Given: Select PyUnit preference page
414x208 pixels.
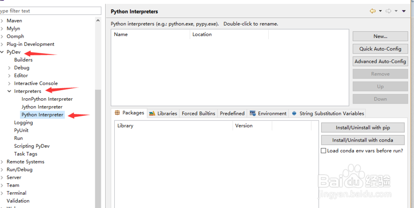Looking at the screenshot, I should tap(21, 130).
